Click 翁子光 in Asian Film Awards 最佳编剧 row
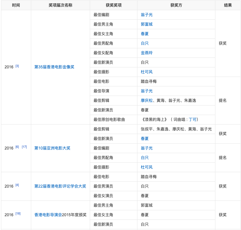 pos(147,148)
